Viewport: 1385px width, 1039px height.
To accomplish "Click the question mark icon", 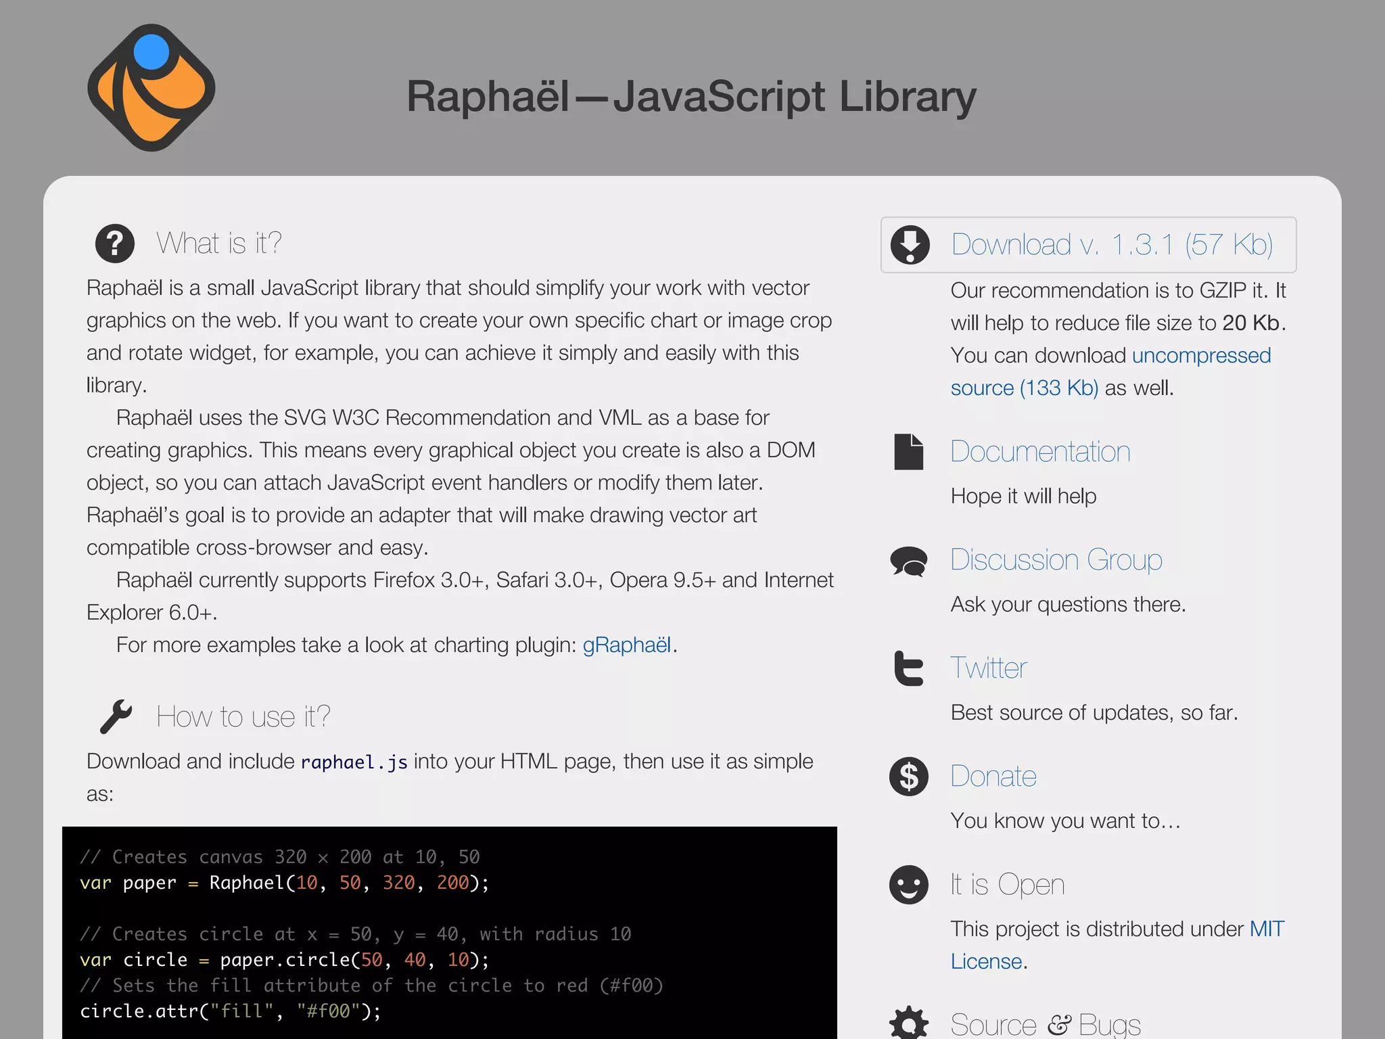I will click(x=115, y=244).
